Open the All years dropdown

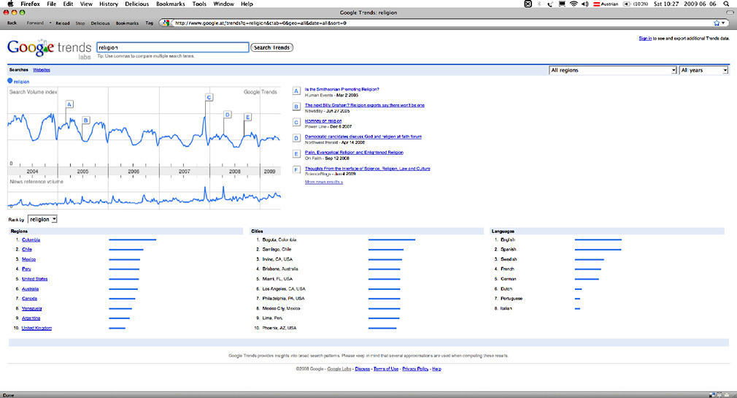pos(703,70)
